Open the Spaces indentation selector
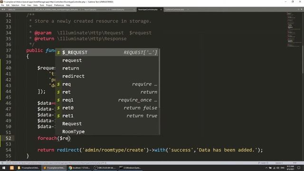Viewport: 304px width, 171px height. click(279, 163)
